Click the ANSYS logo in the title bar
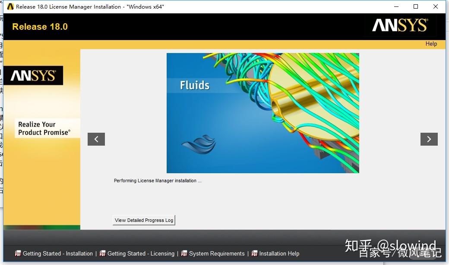The height and width of the screenshot is (265, 449). coord(9,6)
